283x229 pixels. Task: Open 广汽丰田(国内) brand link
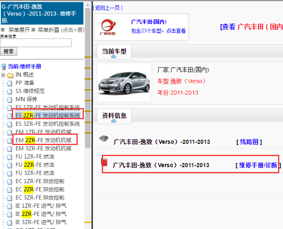click(149, 22)
